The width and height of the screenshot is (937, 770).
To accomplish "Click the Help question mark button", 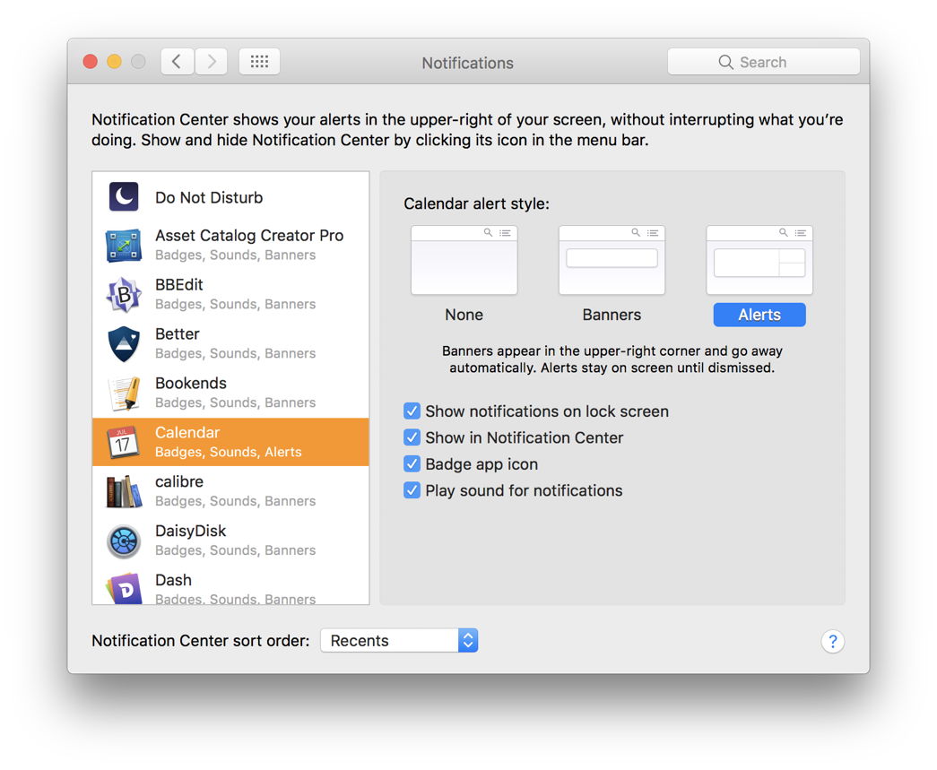I will point(832,642).
